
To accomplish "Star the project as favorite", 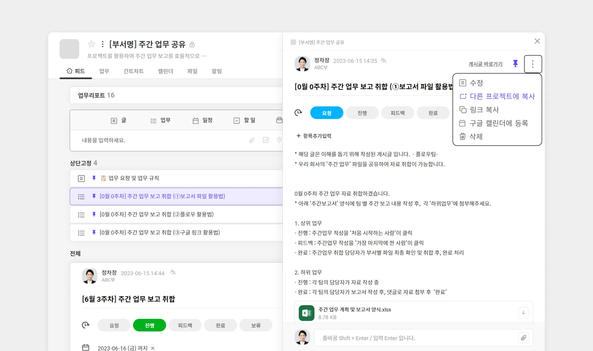I will [91, 44].
